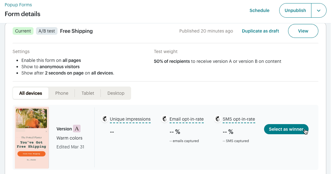Open the Unpublish dropdown arrow
This screenshot has width=331, height=174.
pos(319,10)
